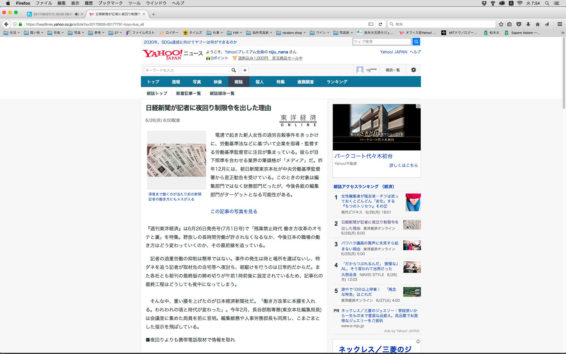Reload the page with refresh icon
The height and width of the screenshot is (354, 566).
[x=380, y=24]
